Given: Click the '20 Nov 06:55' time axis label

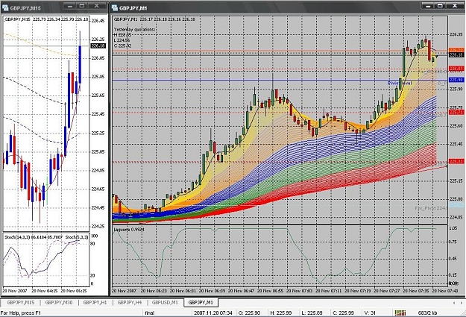Looking at the screenshot, I should pos(270,291).
